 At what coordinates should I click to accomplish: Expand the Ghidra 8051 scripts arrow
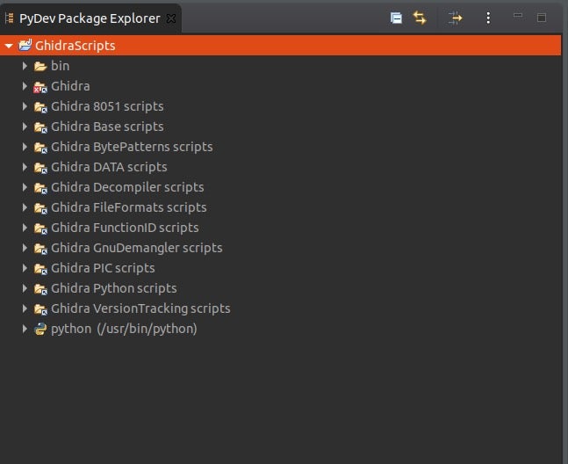[25, 106]
